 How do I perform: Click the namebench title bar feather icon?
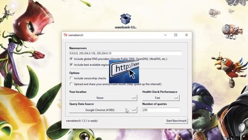65,35
